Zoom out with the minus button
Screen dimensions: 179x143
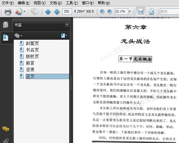pyautogui.click(x=102, y=11)
